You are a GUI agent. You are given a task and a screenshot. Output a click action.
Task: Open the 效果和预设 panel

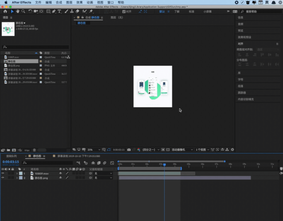[x=245, y=37]
